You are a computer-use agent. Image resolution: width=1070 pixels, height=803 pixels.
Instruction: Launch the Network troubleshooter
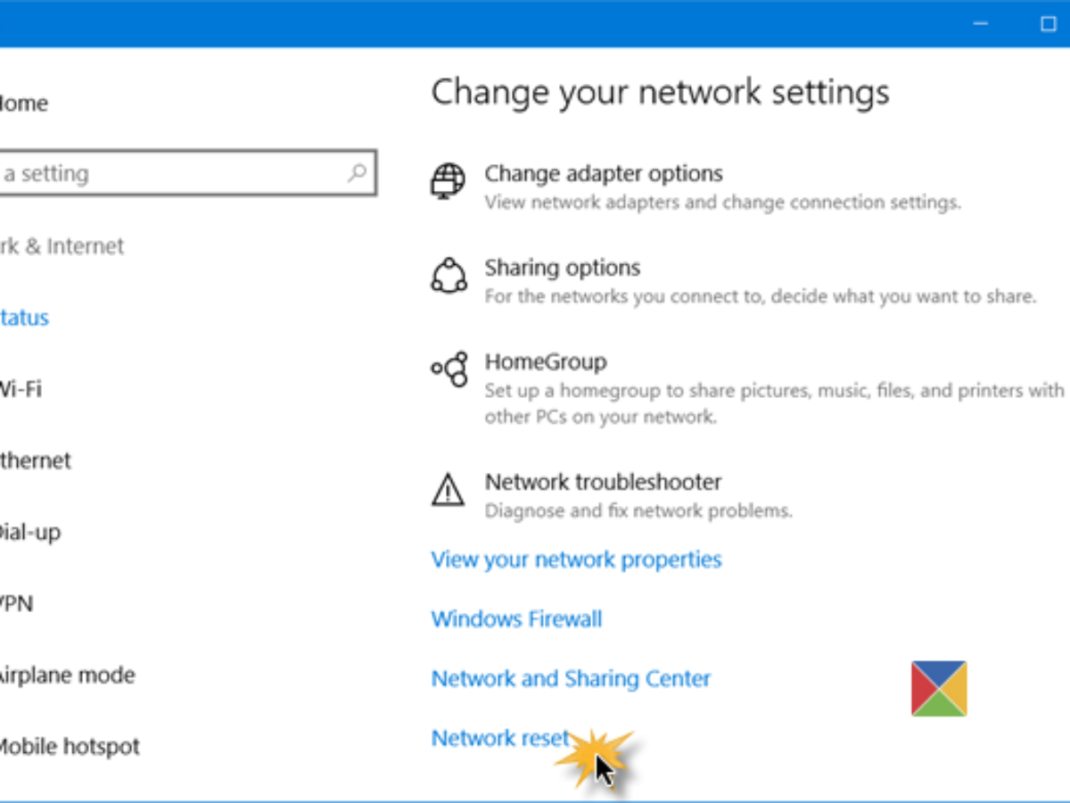[603, 482]
